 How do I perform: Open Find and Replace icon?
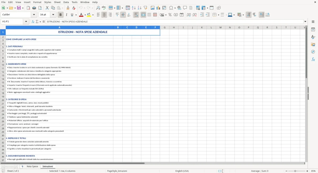(98, 8)
